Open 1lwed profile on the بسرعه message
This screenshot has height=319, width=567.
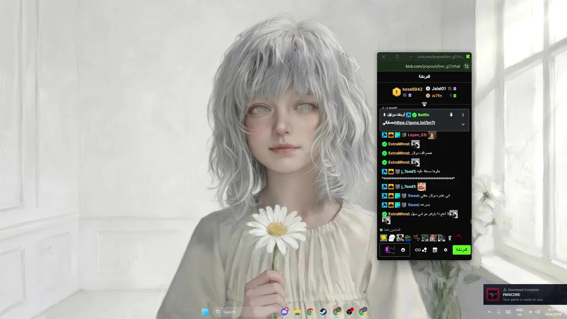tap(413, 205)
